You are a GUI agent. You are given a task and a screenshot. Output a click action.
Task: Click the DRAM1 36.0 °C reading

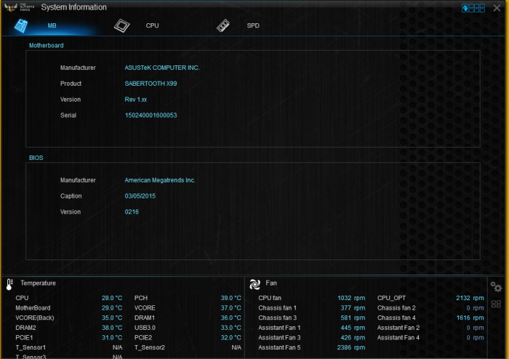pos(231,318)
